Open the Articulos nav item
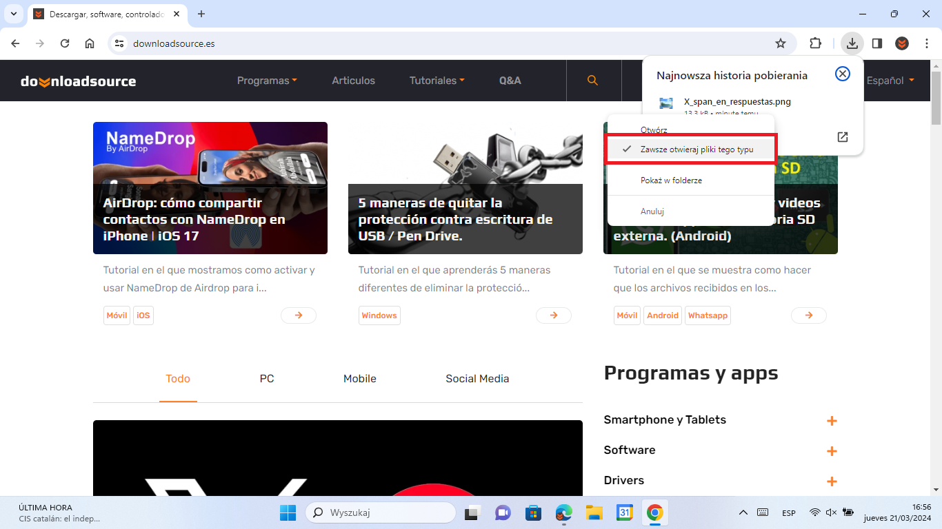The image size is (942, 529). (353, 81)
